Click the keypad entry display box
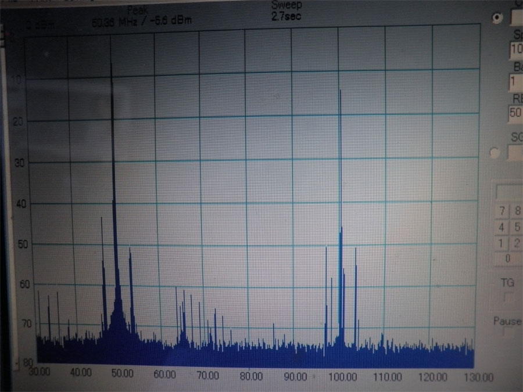 point(509,191)
